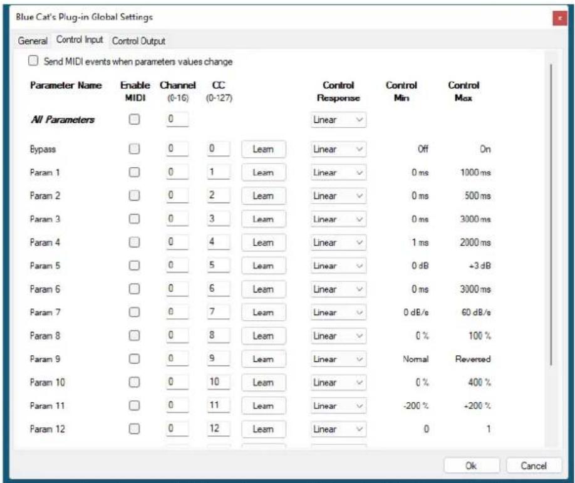Click Learn for Param 6
The width and height of the screenshot is (575, 483).
click(x=263, y=289)
